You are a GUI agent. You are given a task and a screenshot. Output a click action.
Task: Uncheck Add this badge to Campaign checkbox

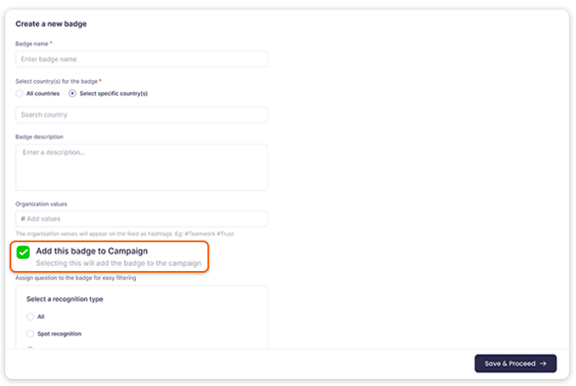[24, 253]
